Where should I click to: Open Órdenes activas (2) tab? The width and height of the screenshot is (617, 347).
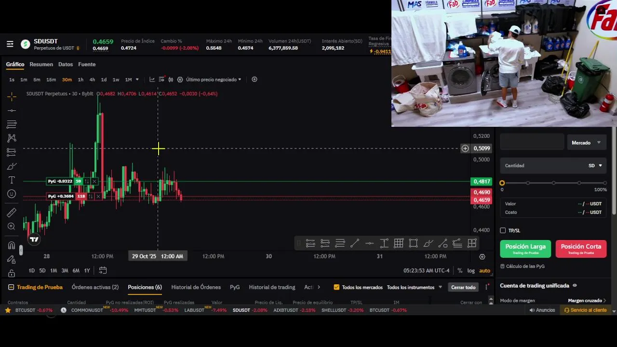point(95,287)
